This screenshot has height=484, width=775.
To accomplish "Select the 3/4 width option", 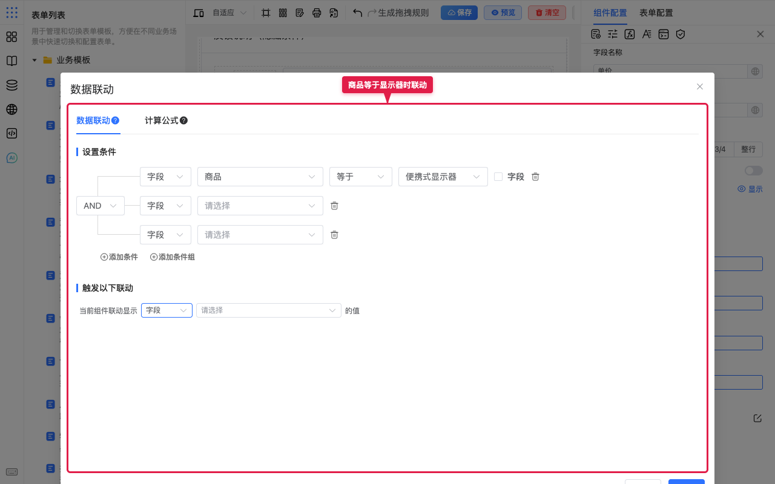I will click(x=721, y=149).
